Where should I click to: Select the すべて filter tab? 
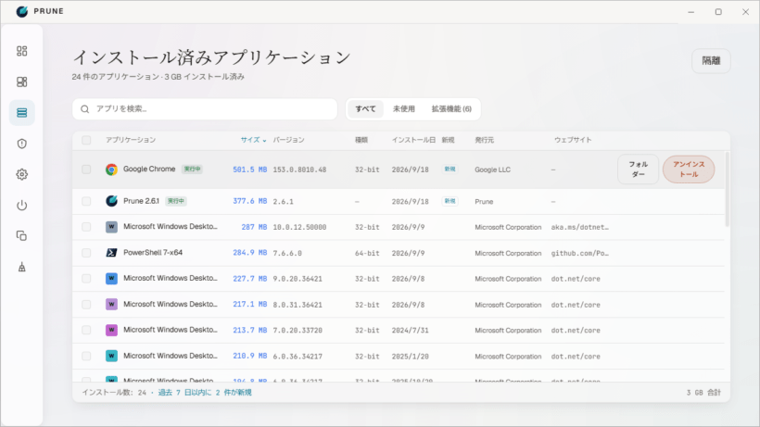[365, 109]
